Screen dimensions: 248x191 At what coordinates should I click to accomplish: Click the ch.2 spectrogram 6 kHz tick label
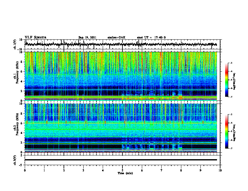pyautogui.click(x=22, y=123)
